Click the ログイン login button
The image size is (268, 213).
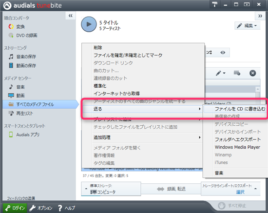coord(15,208)
